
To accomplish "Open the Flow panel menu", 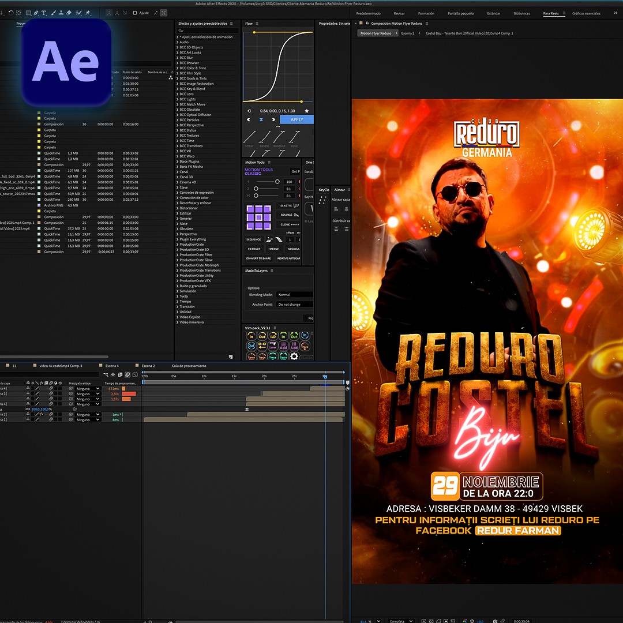I will pos(257,24).
